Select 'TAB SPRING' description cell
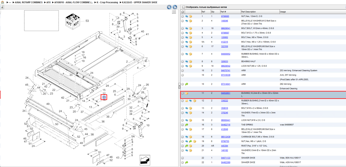 246,125
